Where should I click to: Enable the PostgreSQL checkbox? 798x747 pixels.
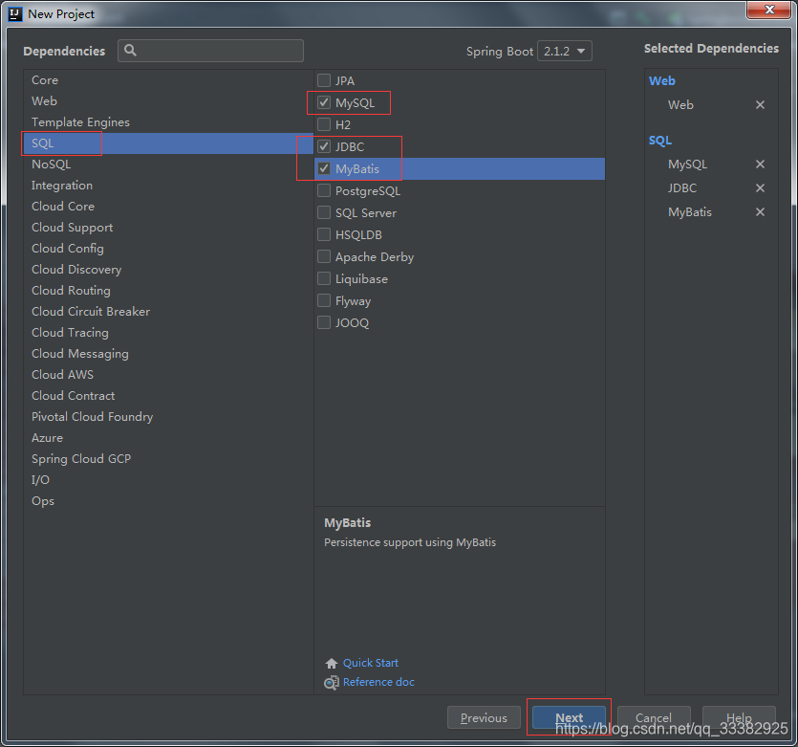(324, 190)
